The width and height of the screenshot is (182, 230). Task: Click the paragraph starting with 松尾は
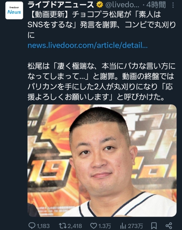coord(102,82)
